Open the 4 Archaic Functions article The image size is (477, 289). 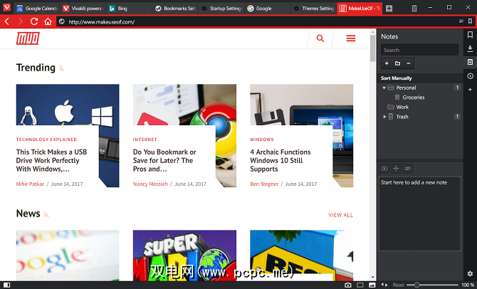click(x=281, y=160)
